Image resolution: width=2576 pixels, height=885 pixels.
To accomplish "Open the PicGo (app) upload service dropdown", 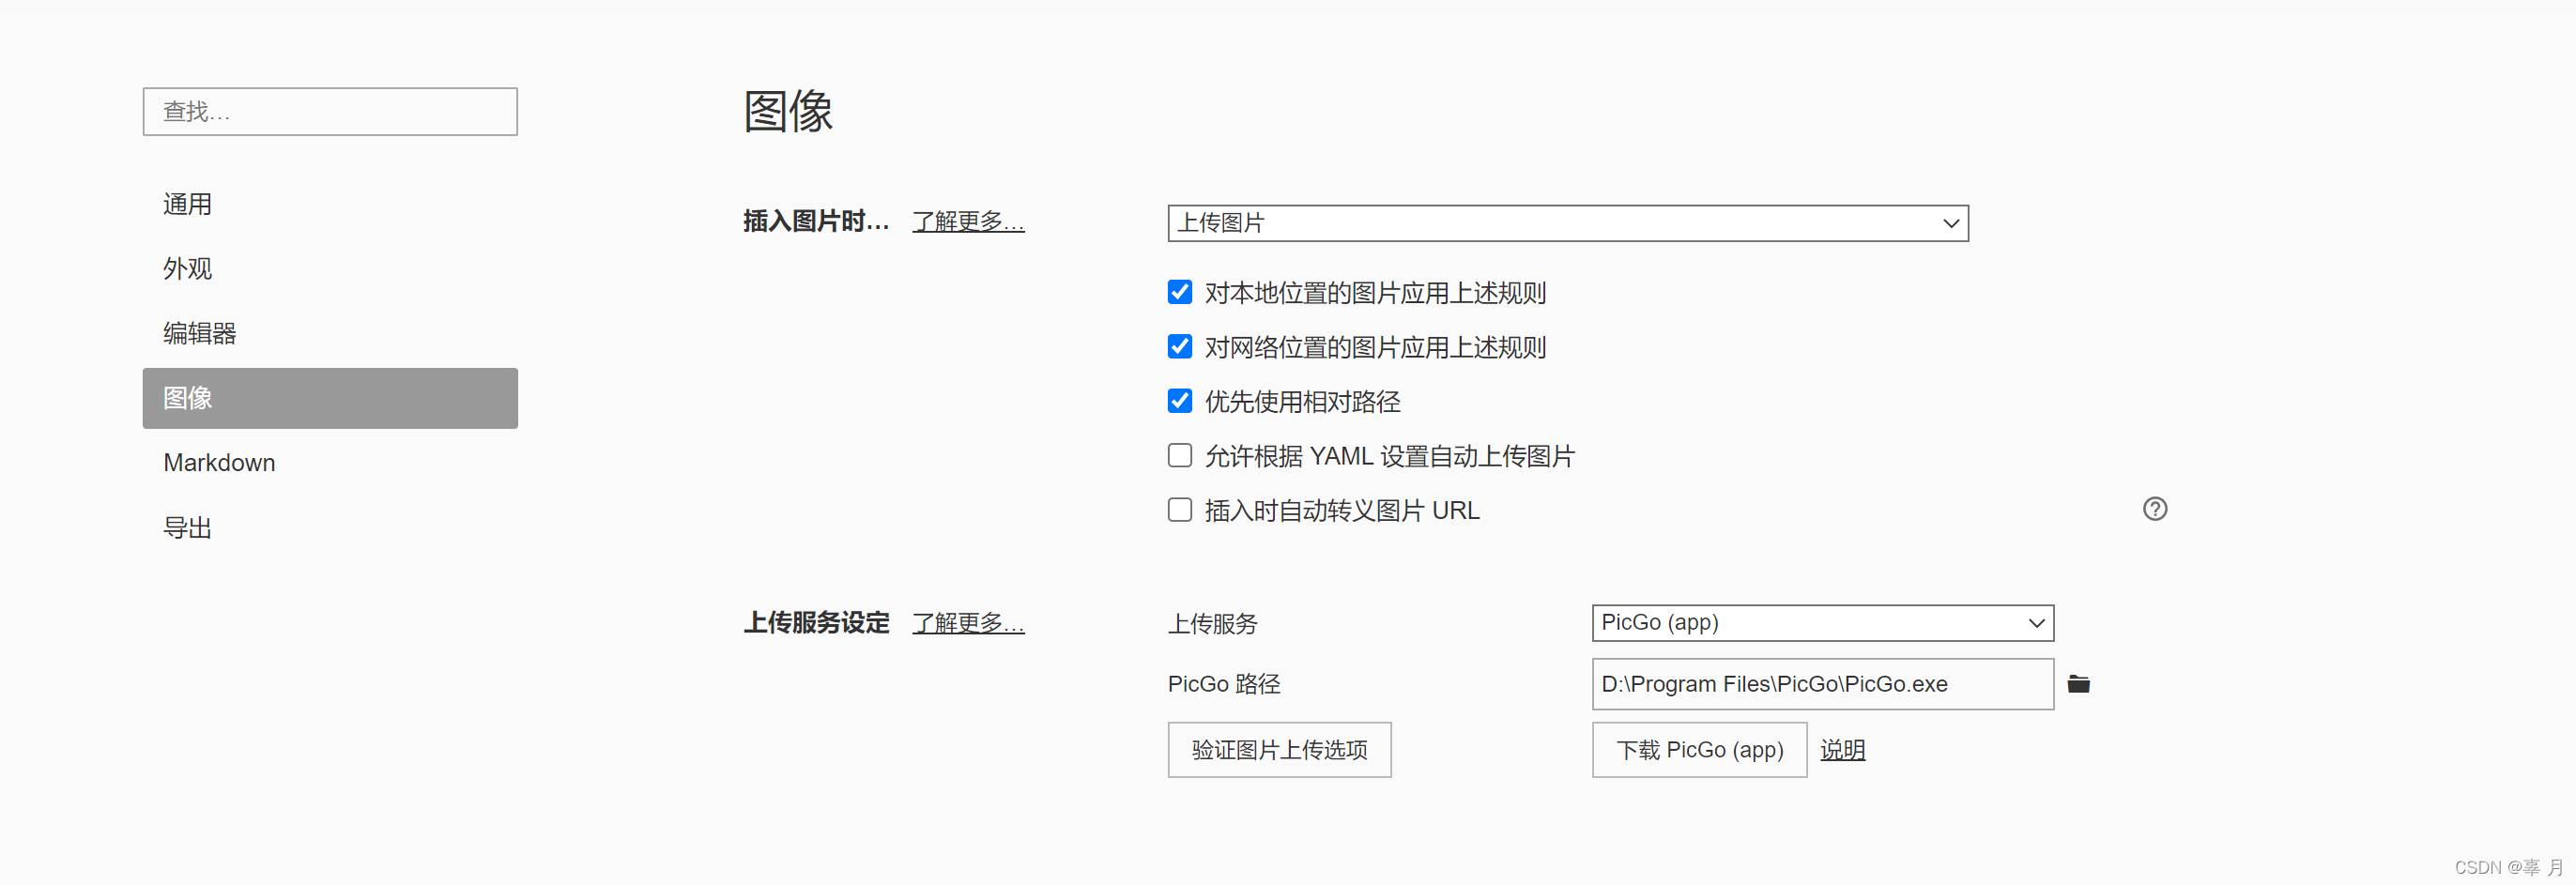I will 1823,623.
